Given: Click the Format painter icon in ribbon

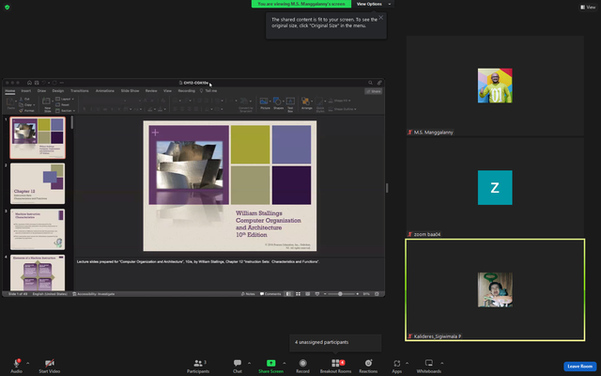Looking at the screenshot, I should 22,111.
